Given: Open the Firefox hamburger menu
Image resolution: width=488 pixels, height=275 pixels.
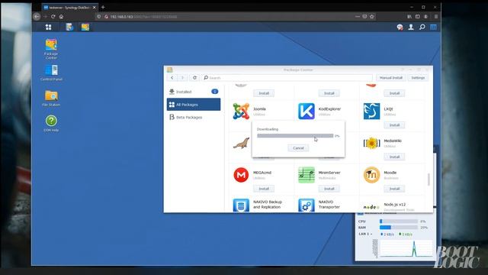Looking at the screenshot, I should (436, 17).
